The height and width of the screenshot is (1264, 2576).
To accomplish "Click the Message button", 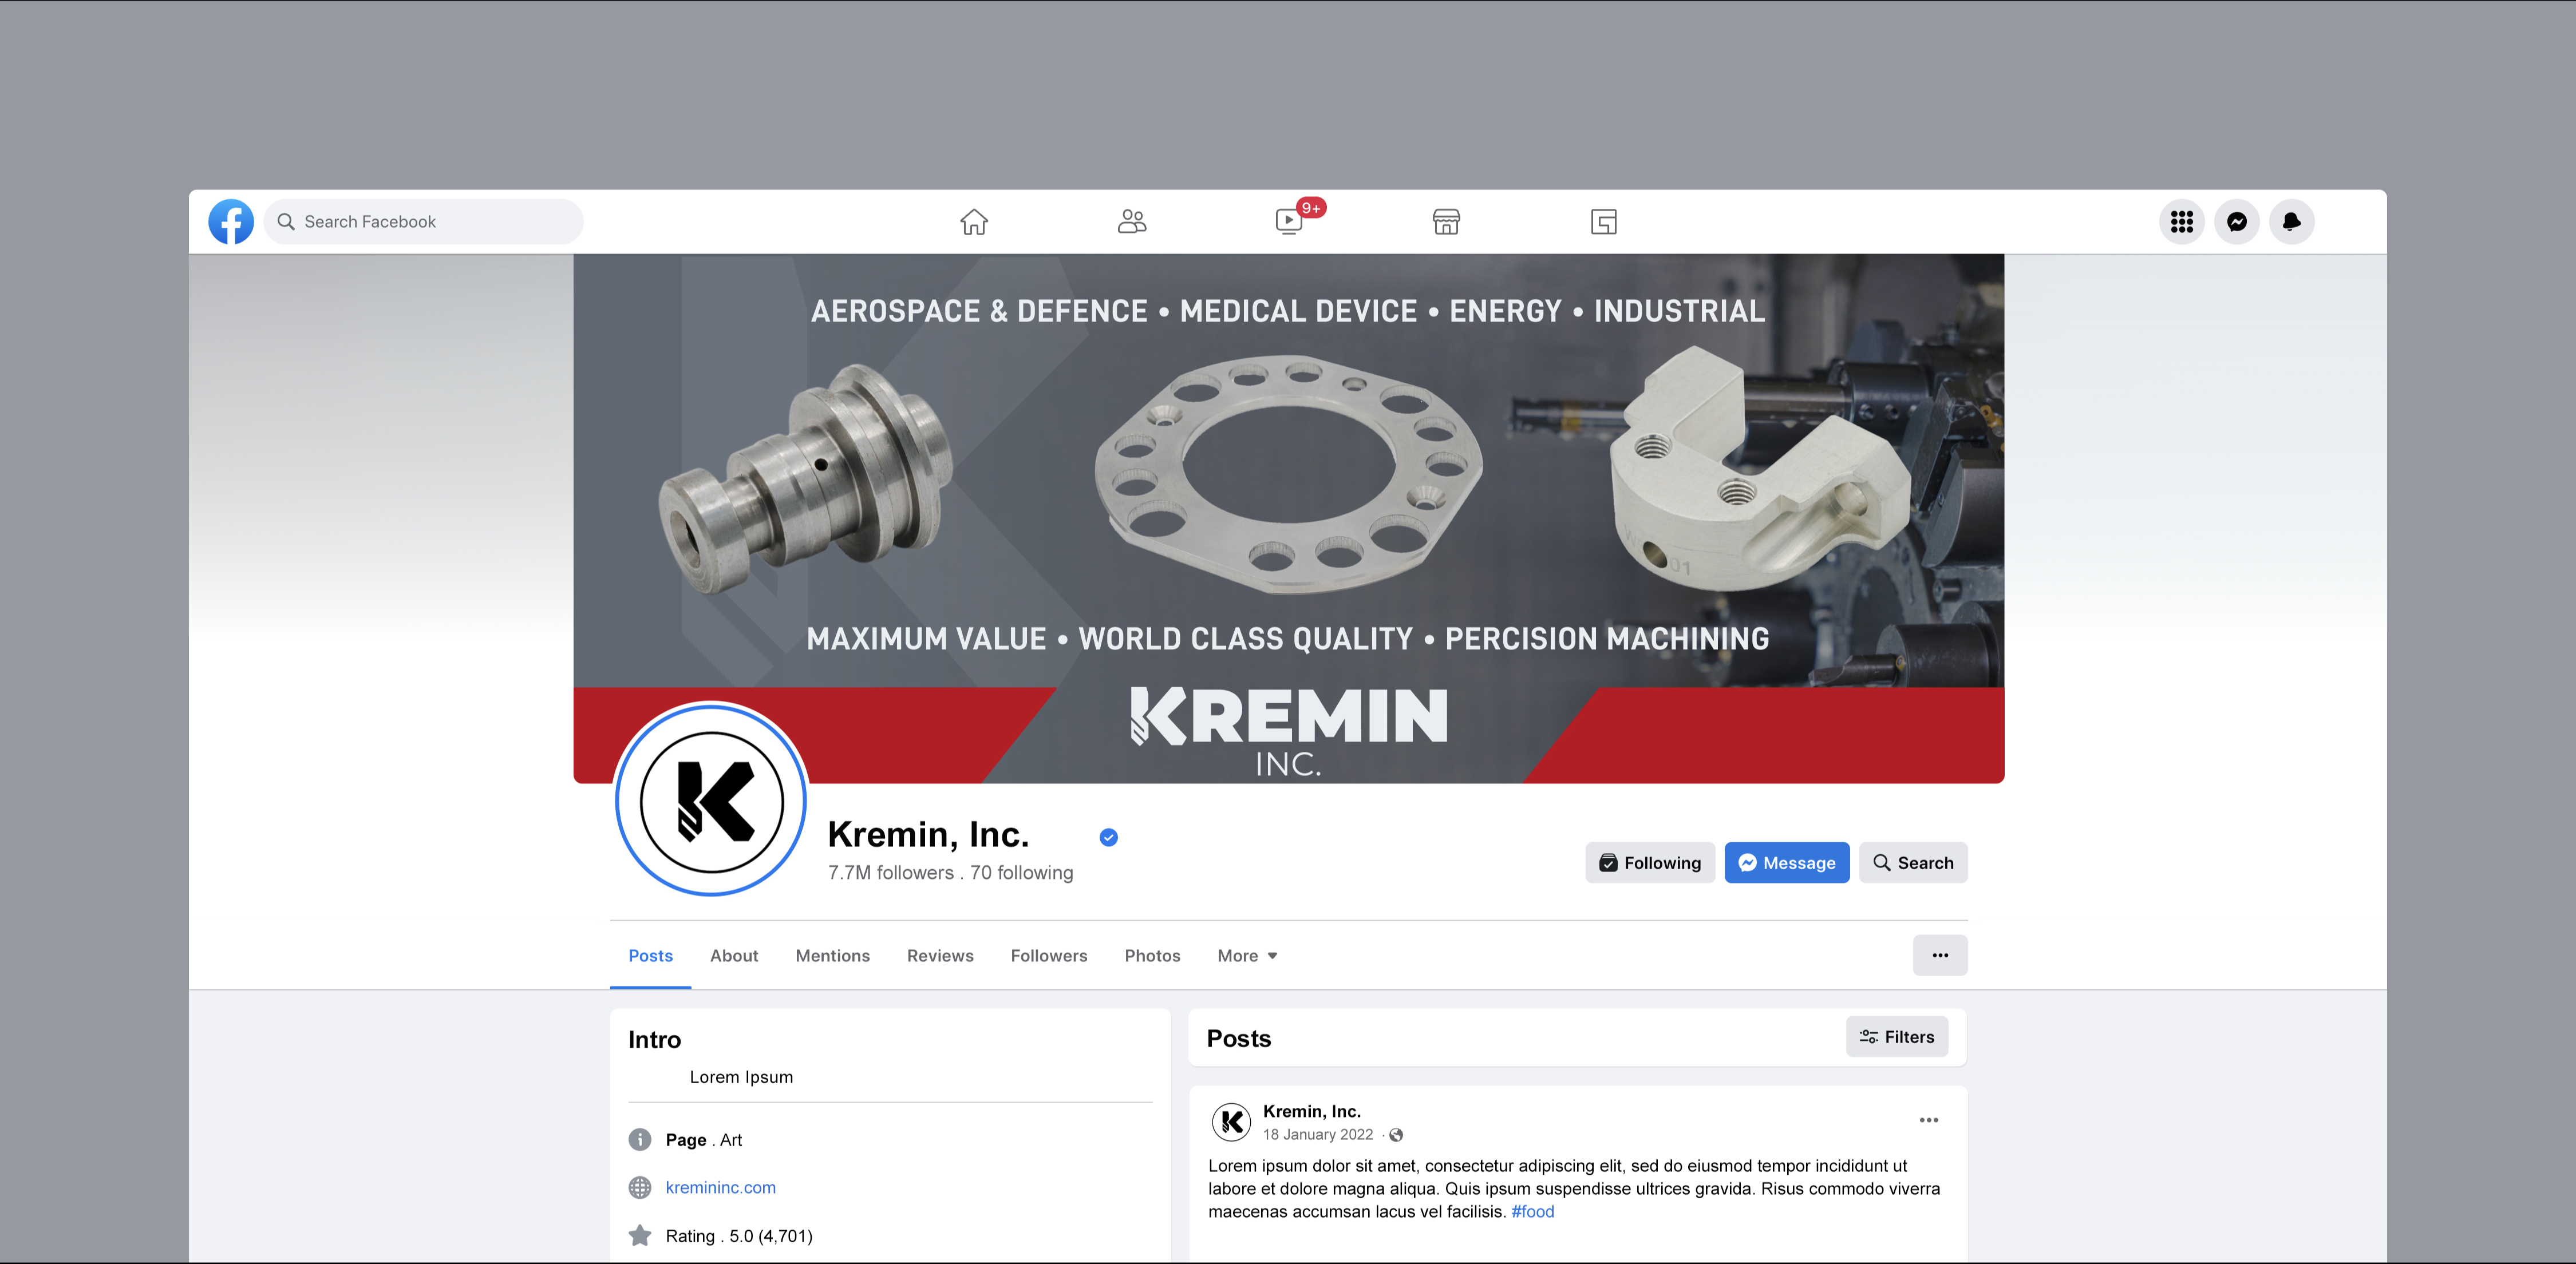I will click(x=1787, y=863).
